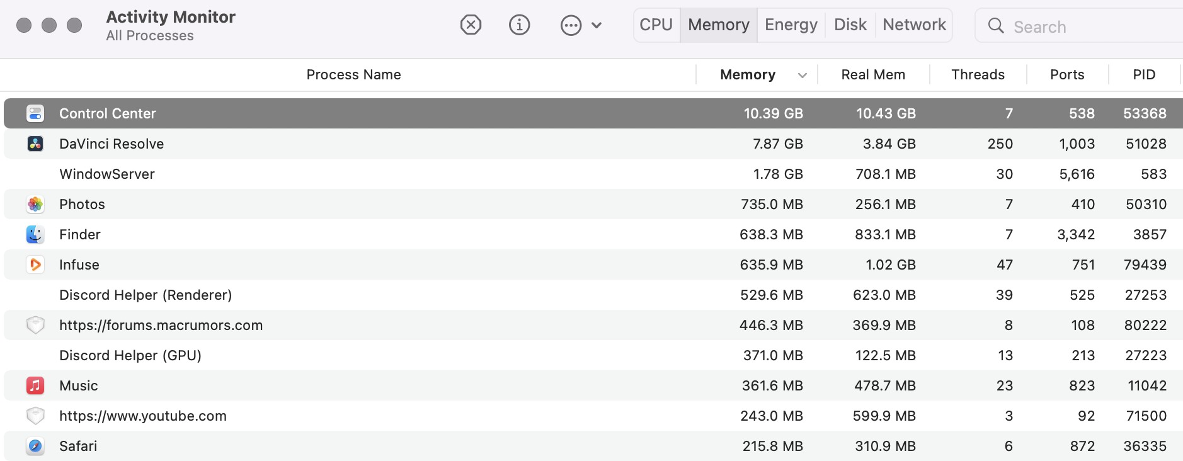Expand the chevron next to ellipsis button

coord(597,26)
